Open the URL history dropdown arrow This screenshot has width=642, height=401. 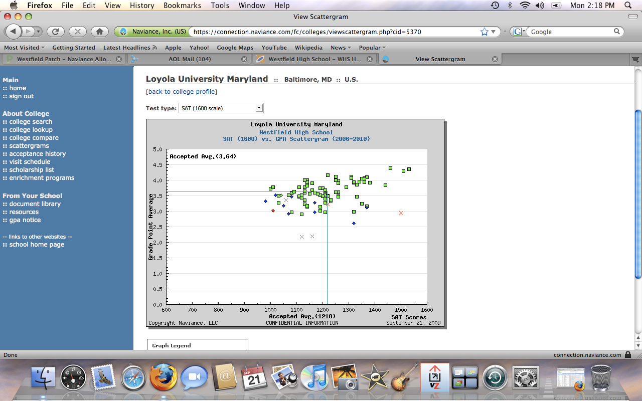tap(493, 32)
